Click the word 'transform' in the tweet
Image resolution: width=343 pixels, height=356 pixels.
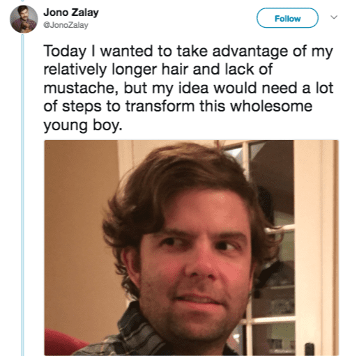coord(160,107)
